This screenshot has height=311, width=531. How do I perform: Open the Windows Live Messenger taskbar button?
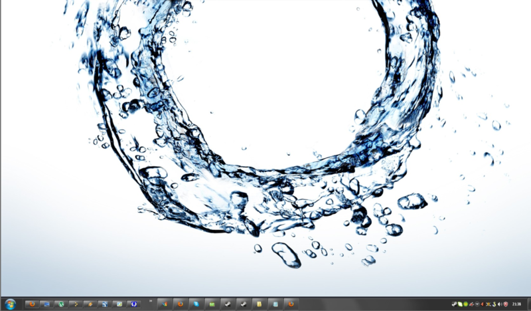click(x=164, y=304)
